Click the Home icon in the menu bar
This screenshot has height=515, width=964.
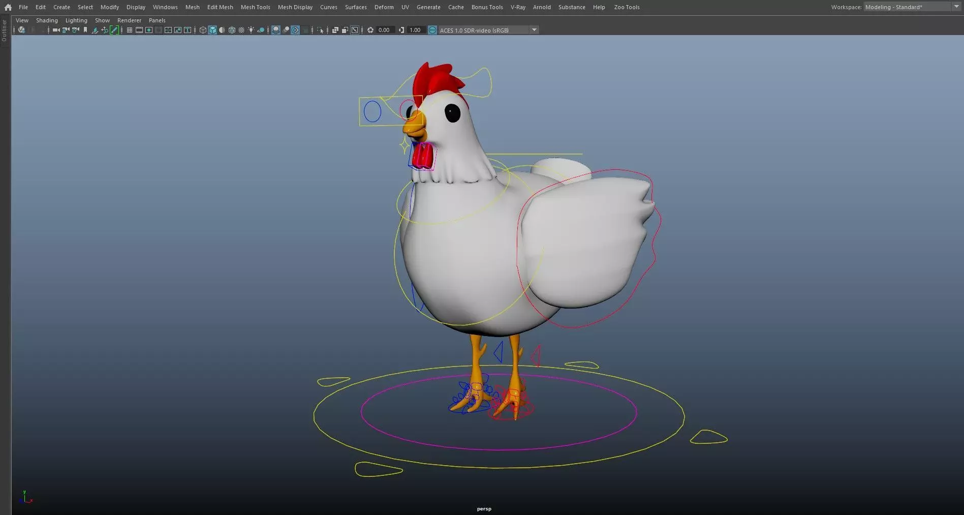[8, 7]
